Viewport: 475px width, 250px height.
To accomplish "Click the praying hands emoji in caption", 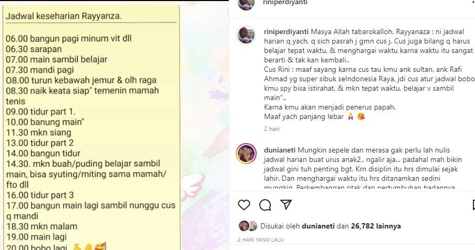I will coord(351,117).
